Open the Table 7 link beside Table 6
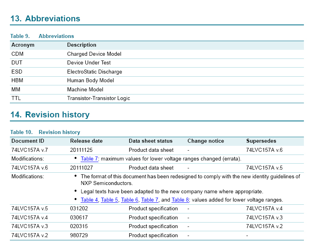 click(150, 200)
